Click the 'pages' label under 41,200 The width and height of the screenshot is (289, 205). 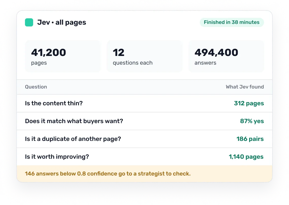tap(39, 63)
